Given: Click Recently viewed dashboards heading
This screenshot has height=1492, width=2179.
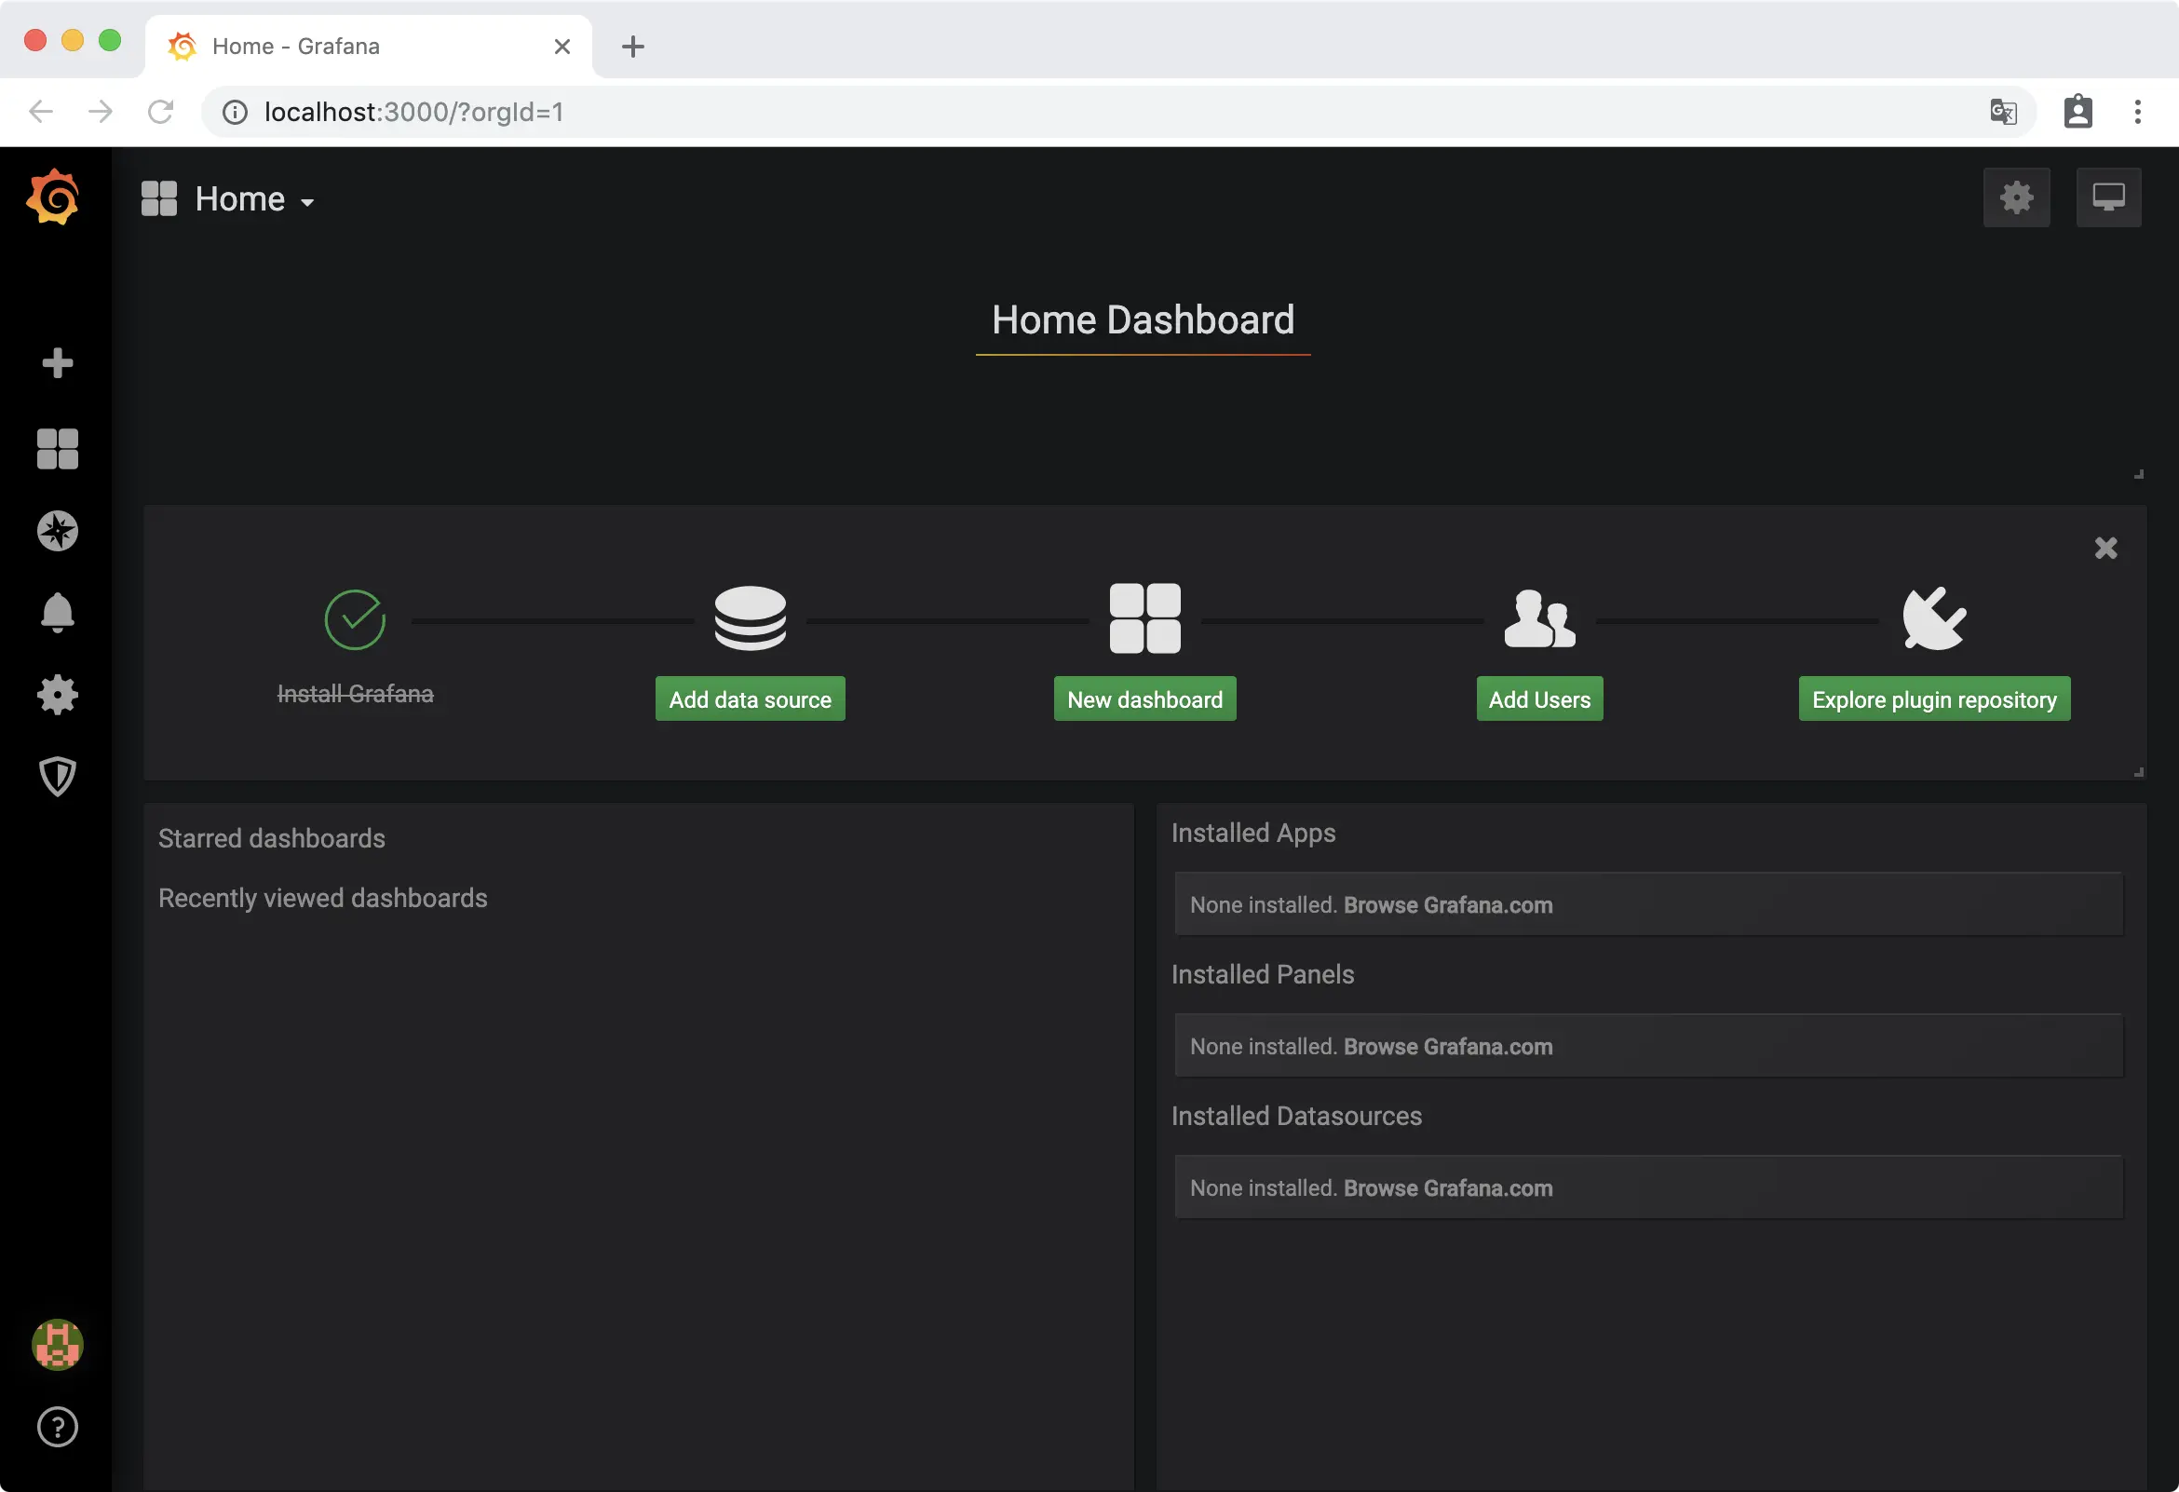Looking at the screenshot, I should click(x=322, y=899).
